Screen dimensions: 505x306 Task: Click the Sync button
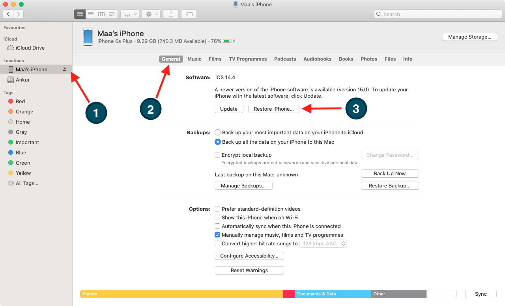click(481, 294)
